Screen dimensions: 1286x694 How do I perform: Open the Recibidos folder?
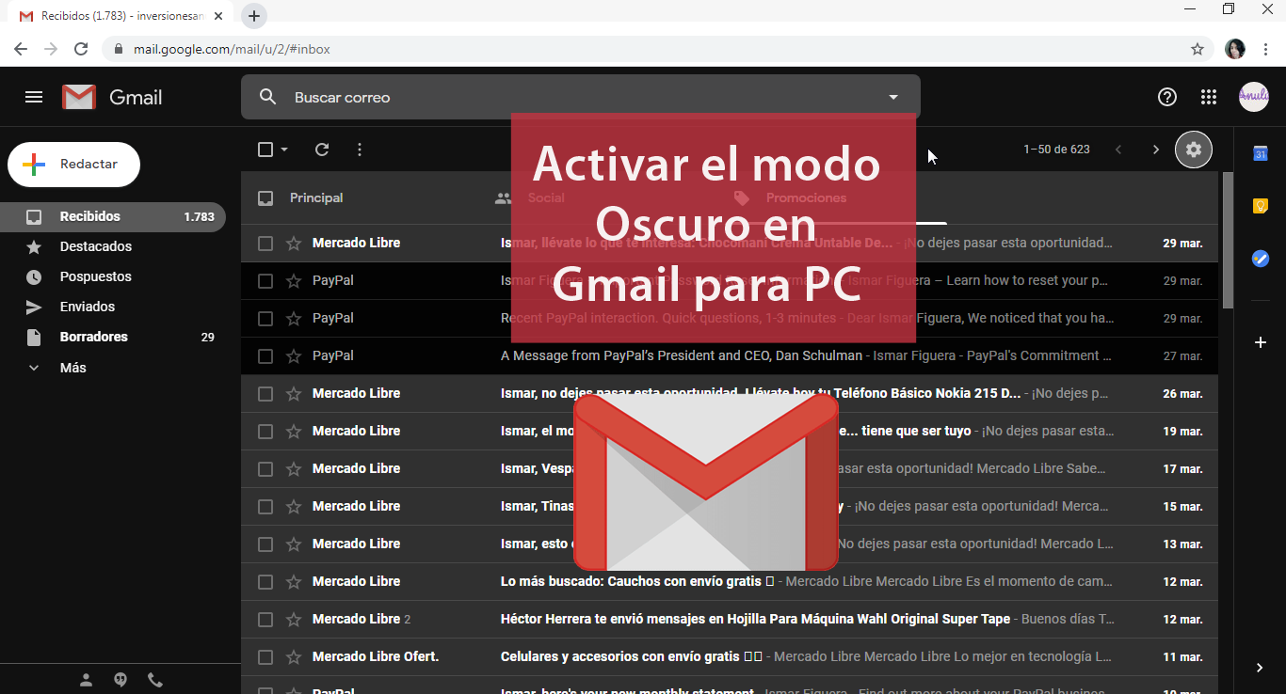pos(113,216)
